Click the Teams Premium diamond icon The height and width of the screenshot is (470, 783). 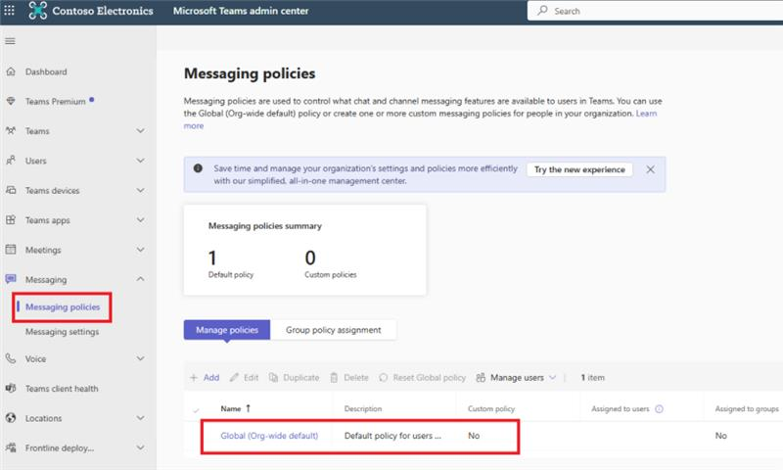click(11, 101)
